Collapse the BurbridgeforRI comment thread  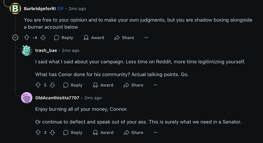coord(15,38)
